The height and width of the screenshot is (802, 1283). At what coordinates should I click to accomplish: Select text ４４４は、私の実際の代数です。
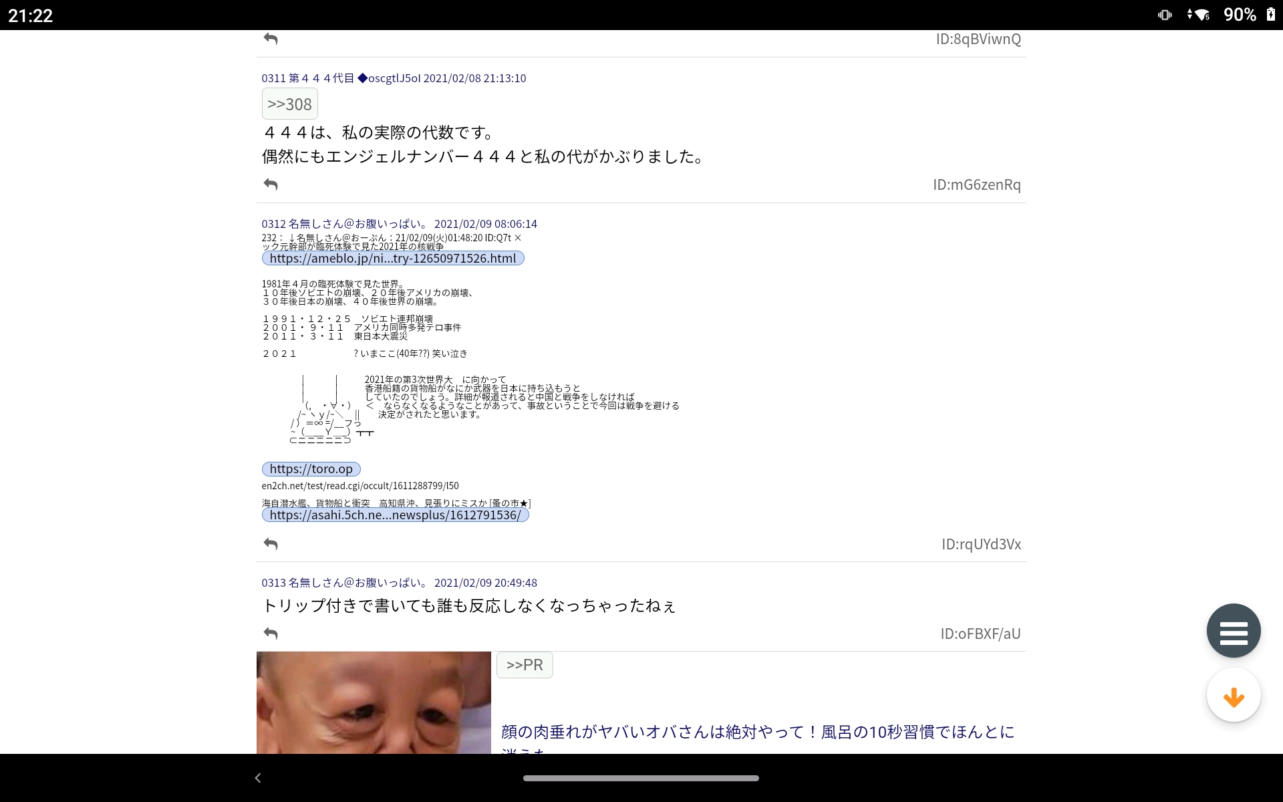click(x=379, y=132)
